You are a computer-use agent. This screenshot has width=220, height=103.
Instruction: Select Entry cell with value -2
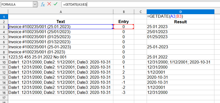pos(123,87)
